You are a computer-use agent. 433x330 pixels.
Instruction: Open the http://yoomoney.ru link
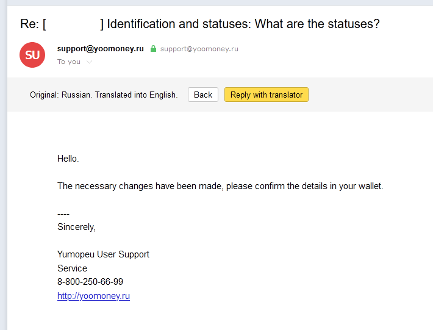pyautogui.click(x=94, y=296)
